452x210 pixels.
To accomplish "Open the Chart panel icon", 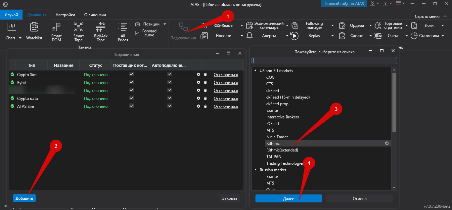I will pos(12,27).
